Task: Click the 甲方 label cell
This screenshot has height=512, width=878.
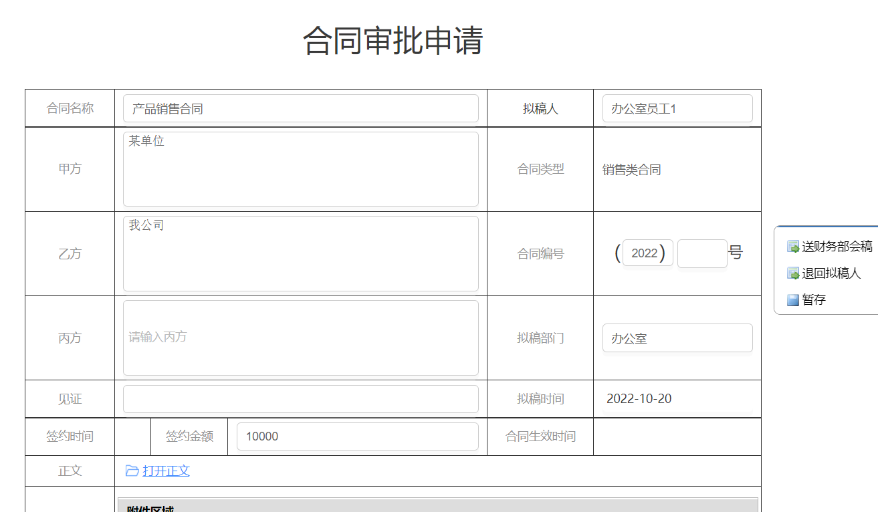Action: click(x=70, y=169)
